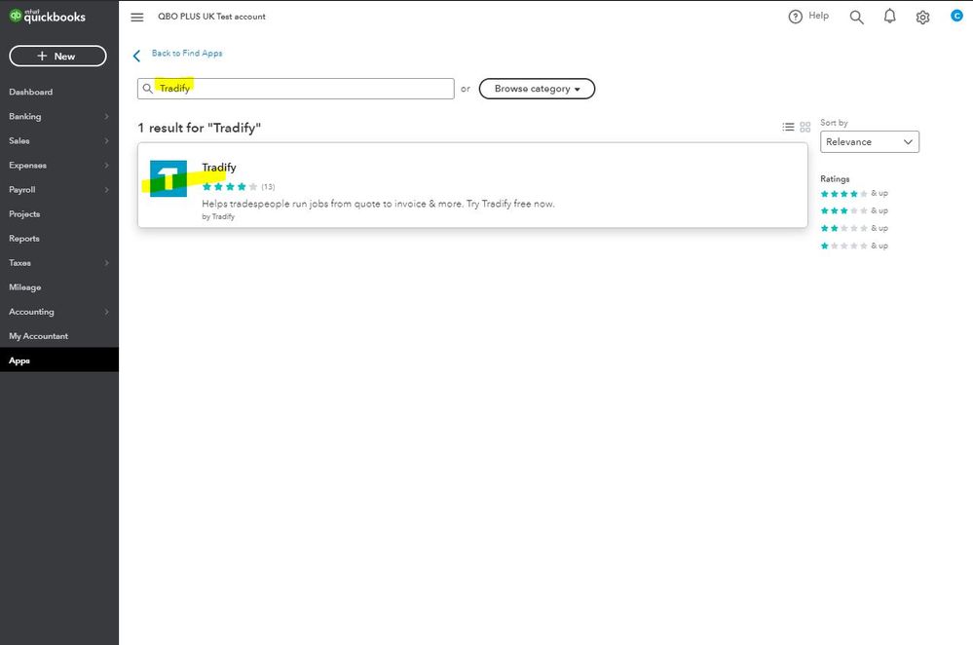The width and height of the screenshot is (973, 645).
Task: Filter by 4 stars & up rating
Action: tap(854, 194)
